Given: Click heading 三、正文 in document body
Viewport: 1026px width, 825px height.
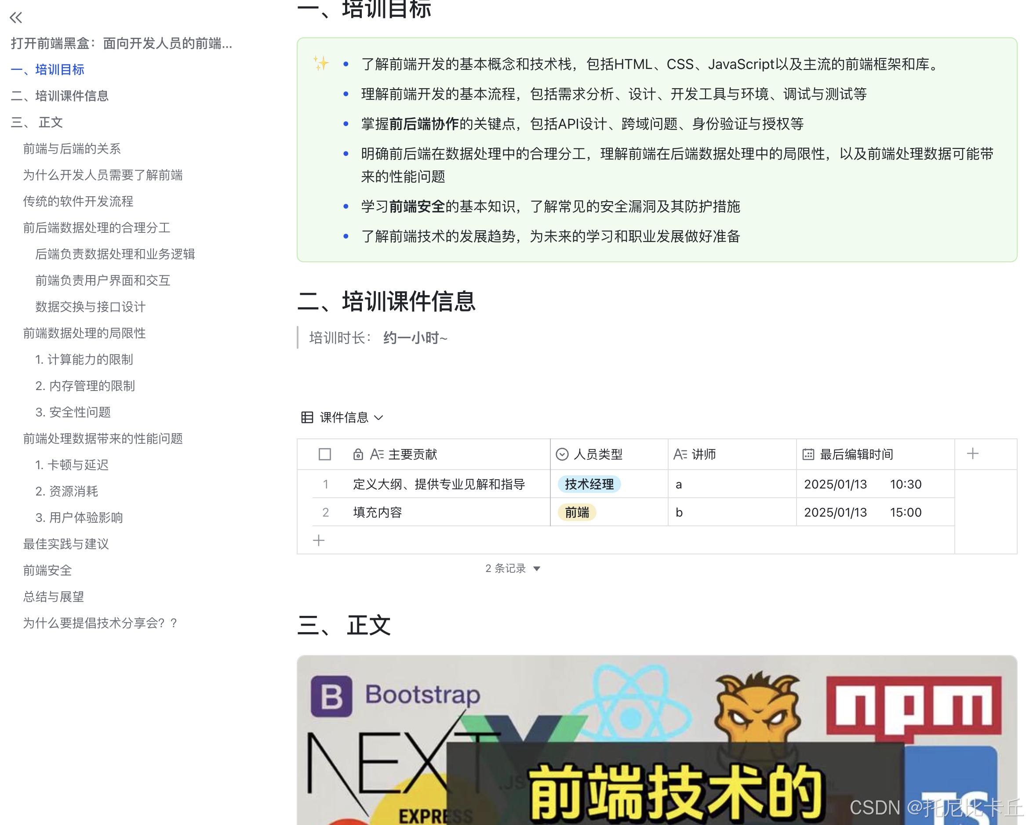Looking at the screenshot, I should coord(344,625).
